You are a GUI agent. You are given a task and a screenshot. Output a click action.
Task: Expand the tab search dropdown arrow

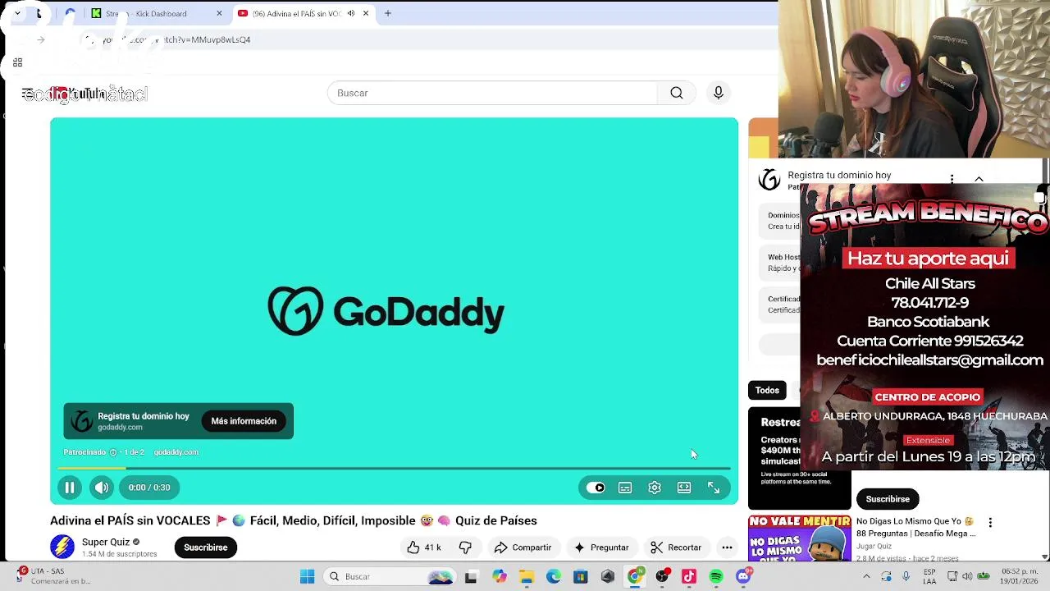click(17, 13)
